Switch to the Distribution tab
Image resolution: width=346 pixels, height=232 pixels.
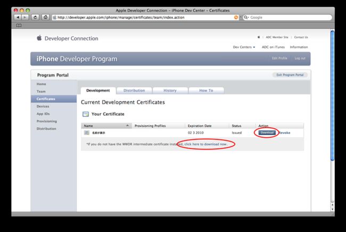click(x=134, y=90)
